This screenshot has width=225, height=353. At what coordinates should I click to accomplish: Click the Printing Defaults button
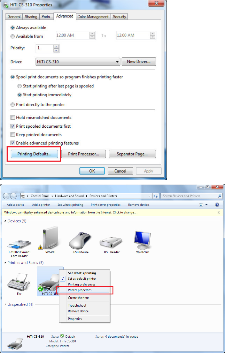coord(35,154)
